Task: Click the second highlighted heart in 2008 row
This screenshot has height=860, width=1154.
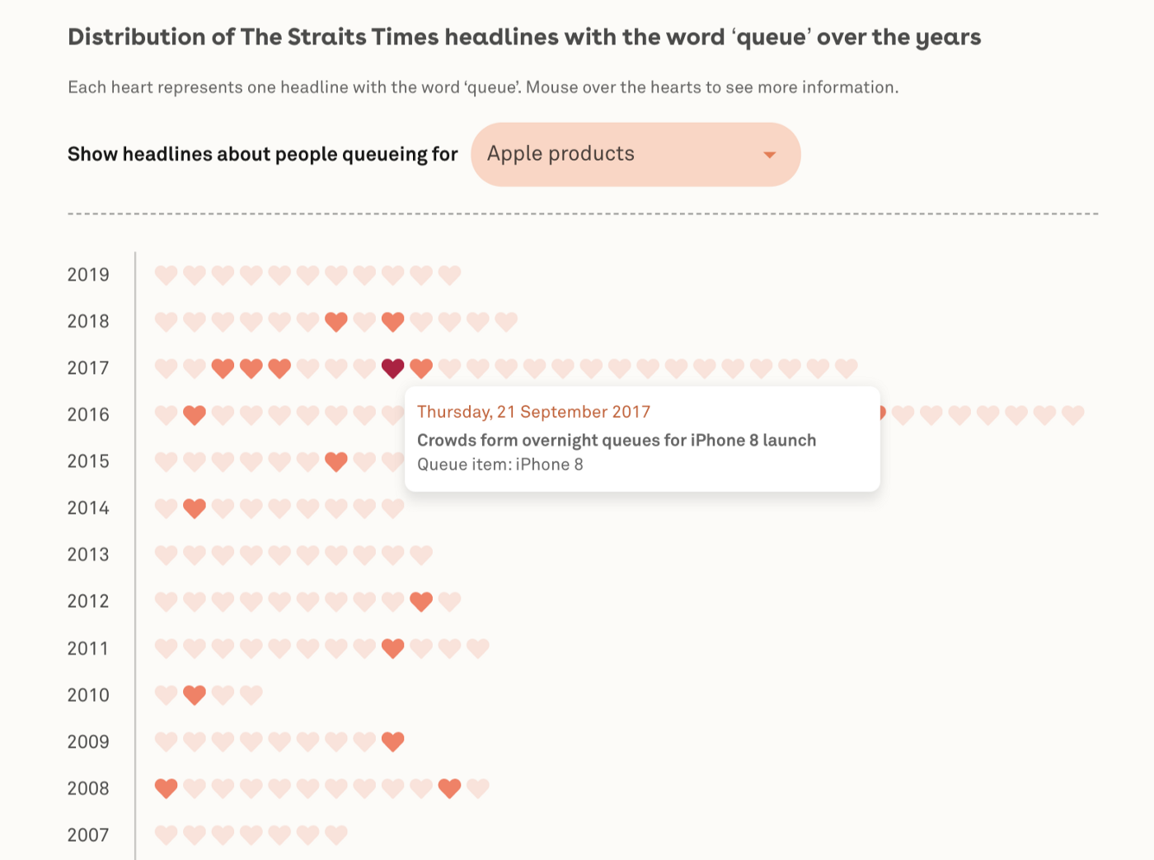Action: tap(449, 788)
